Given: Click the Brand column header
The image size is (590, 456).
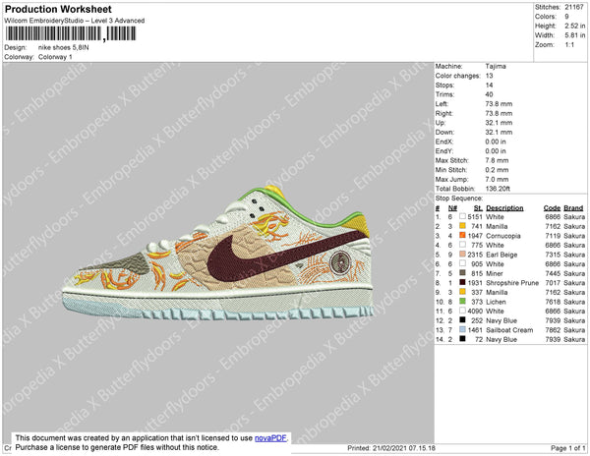Looking at the screenshot, I should point(573,208).
